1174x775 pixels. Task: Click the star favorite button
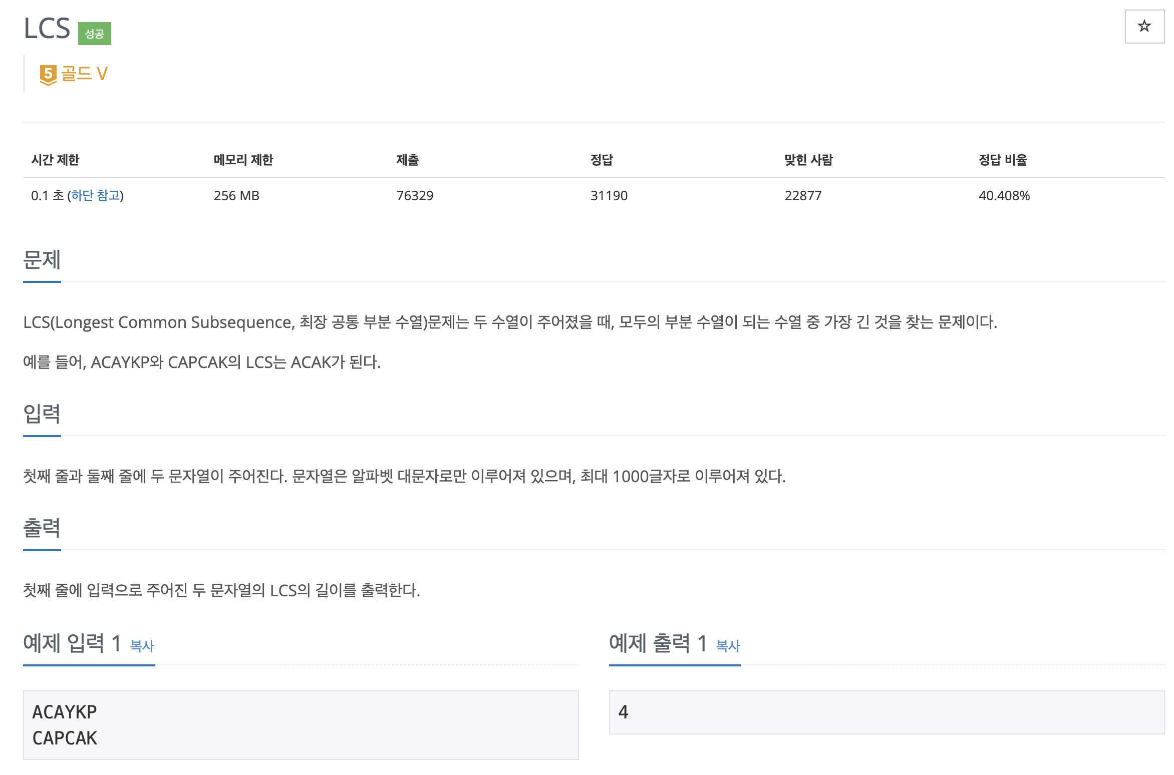[1144, 26]
